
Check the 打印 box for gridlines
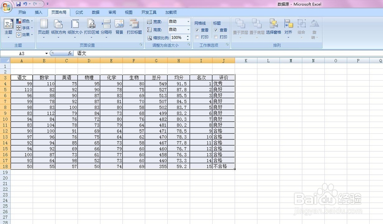pyautogui.click(x=197, y=37)
